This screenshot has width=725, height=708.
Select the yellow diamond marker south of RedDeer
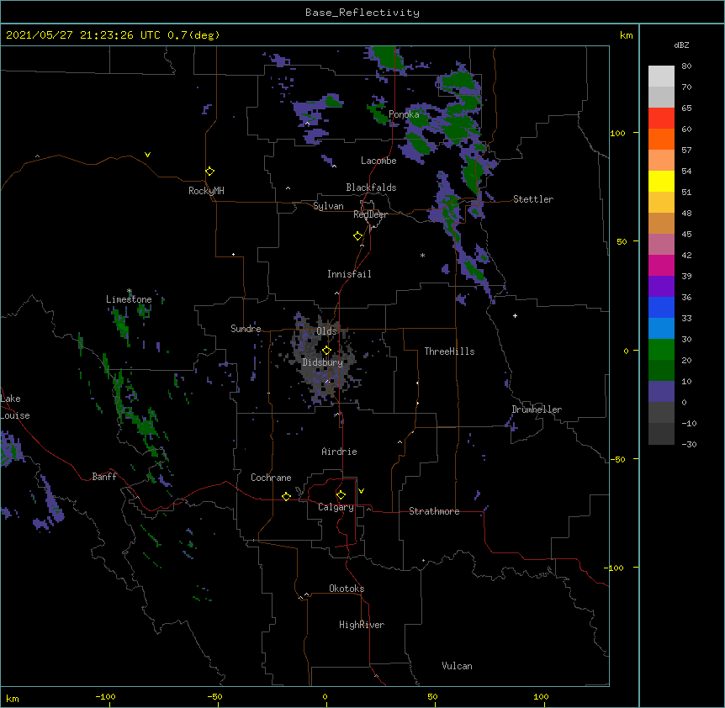click(357, 236)
